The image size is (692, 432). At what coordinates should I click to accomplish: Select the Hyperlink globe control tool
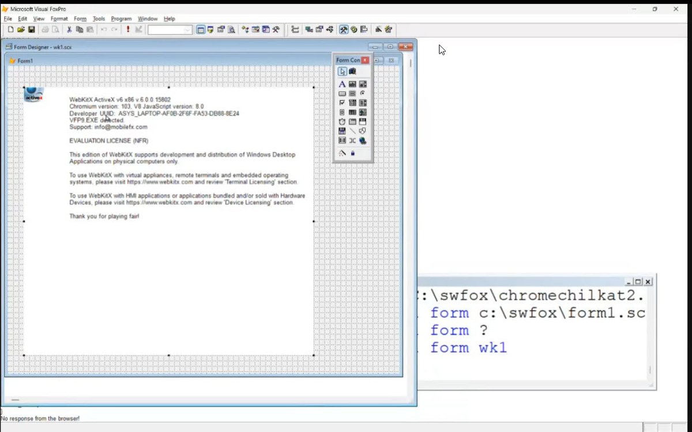363,140
